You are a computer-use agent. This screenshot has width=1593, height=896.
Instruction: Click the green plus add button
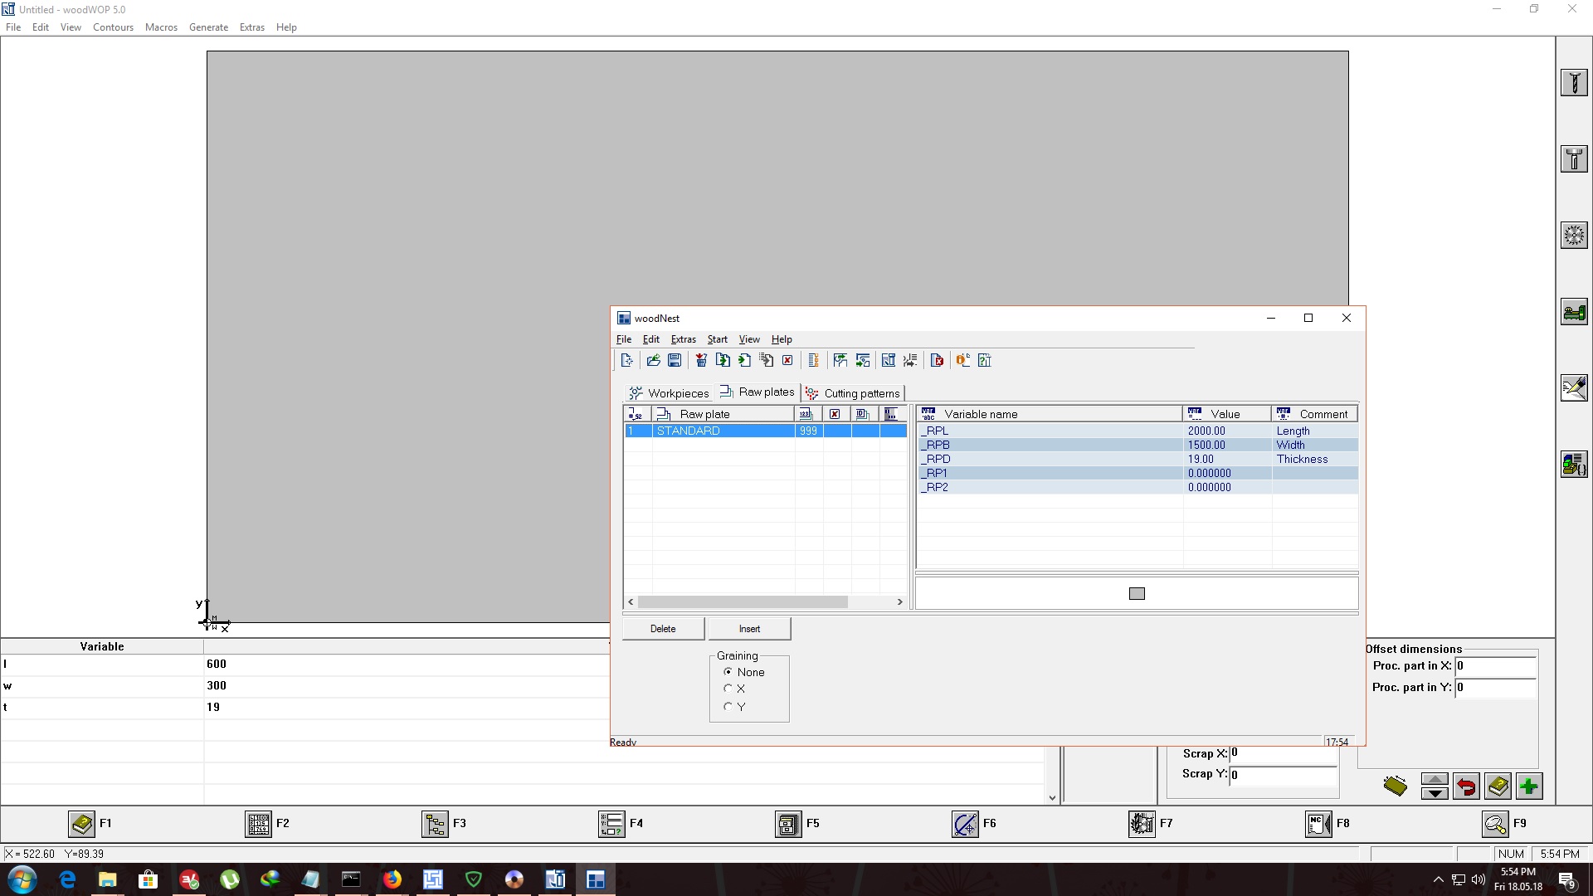tap(1529, 786)
